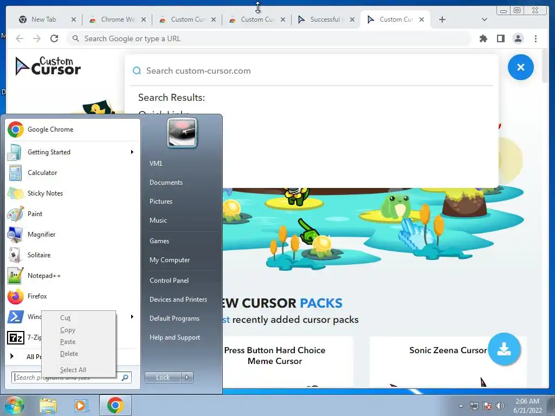Click the network tray icon
This screenshot has height=416, width=555.
474,406
